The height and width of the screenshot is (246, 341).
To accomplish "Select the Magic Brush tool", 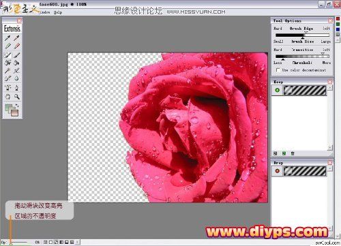I will pos(8,55).
